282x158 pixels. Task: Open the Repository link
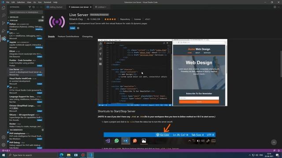125,19
